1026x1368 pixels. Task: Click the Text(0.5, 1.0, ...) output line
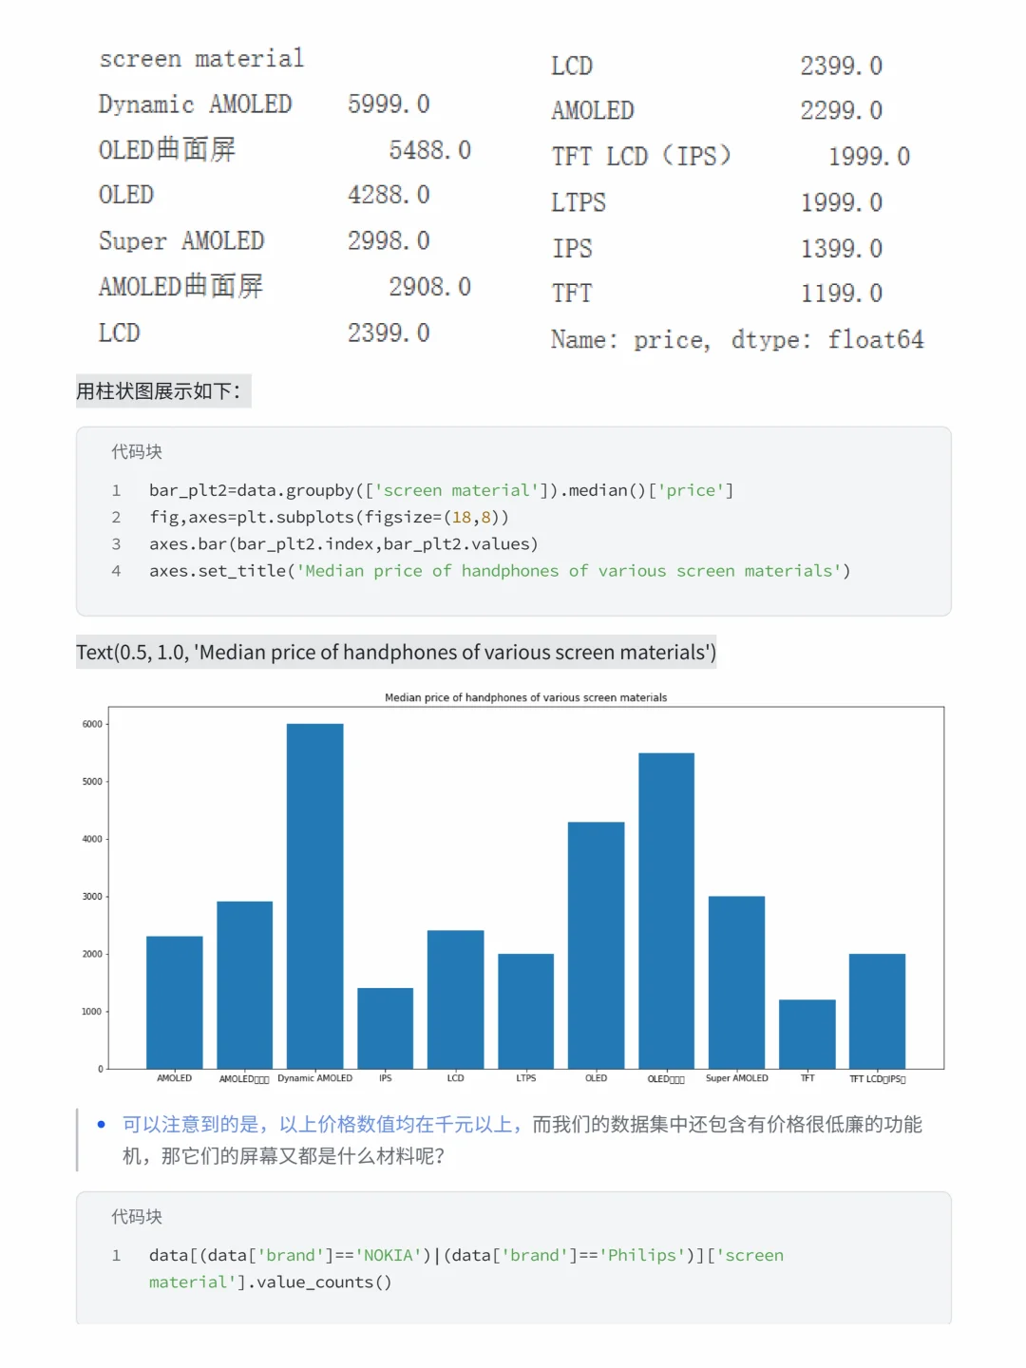pyautogui.click(x=396, y=653)
